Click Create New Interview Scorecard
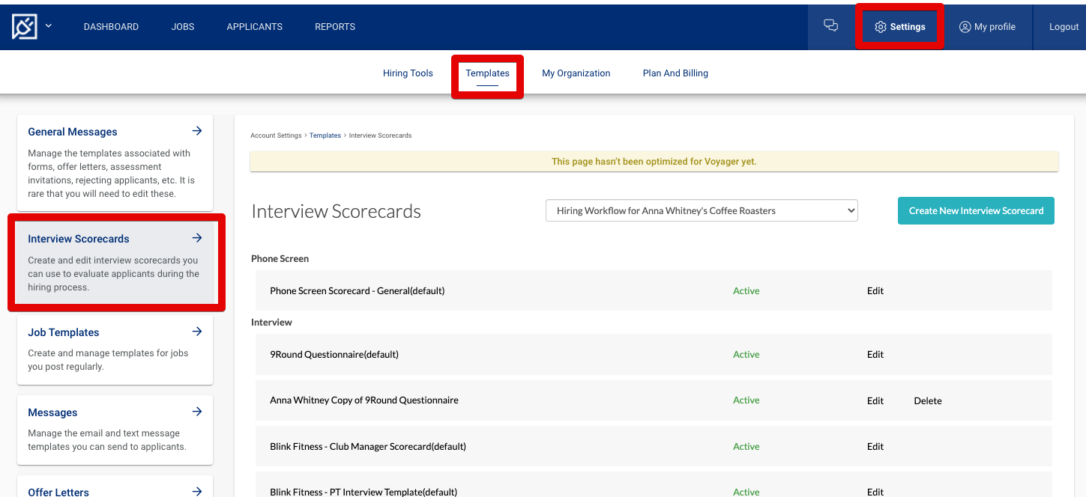The height and width of the screenshot is (497, 1086). click(x=975, y=210)
